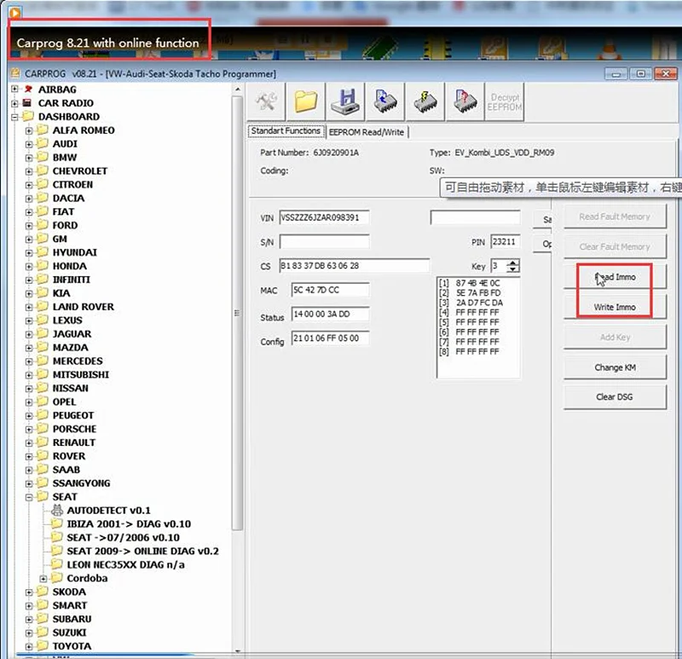
Task: Select LEON NEC35XX DIAG n/a item
Action: pos(125,564)
